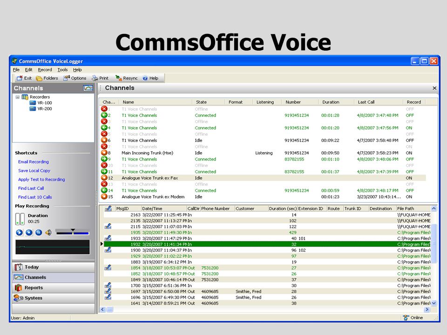Click the Exit toolbar button
The width and height of the screenshot is (447, 335).
24,78
